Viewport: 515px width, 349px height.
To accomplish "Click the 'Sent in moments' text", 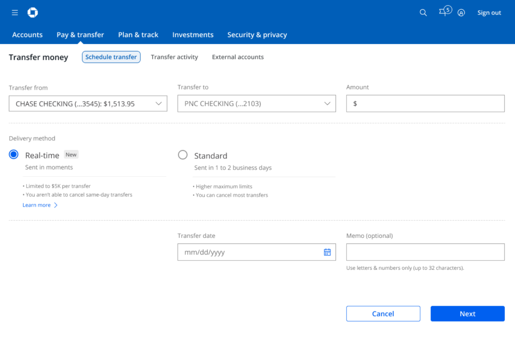I will 49,167.
